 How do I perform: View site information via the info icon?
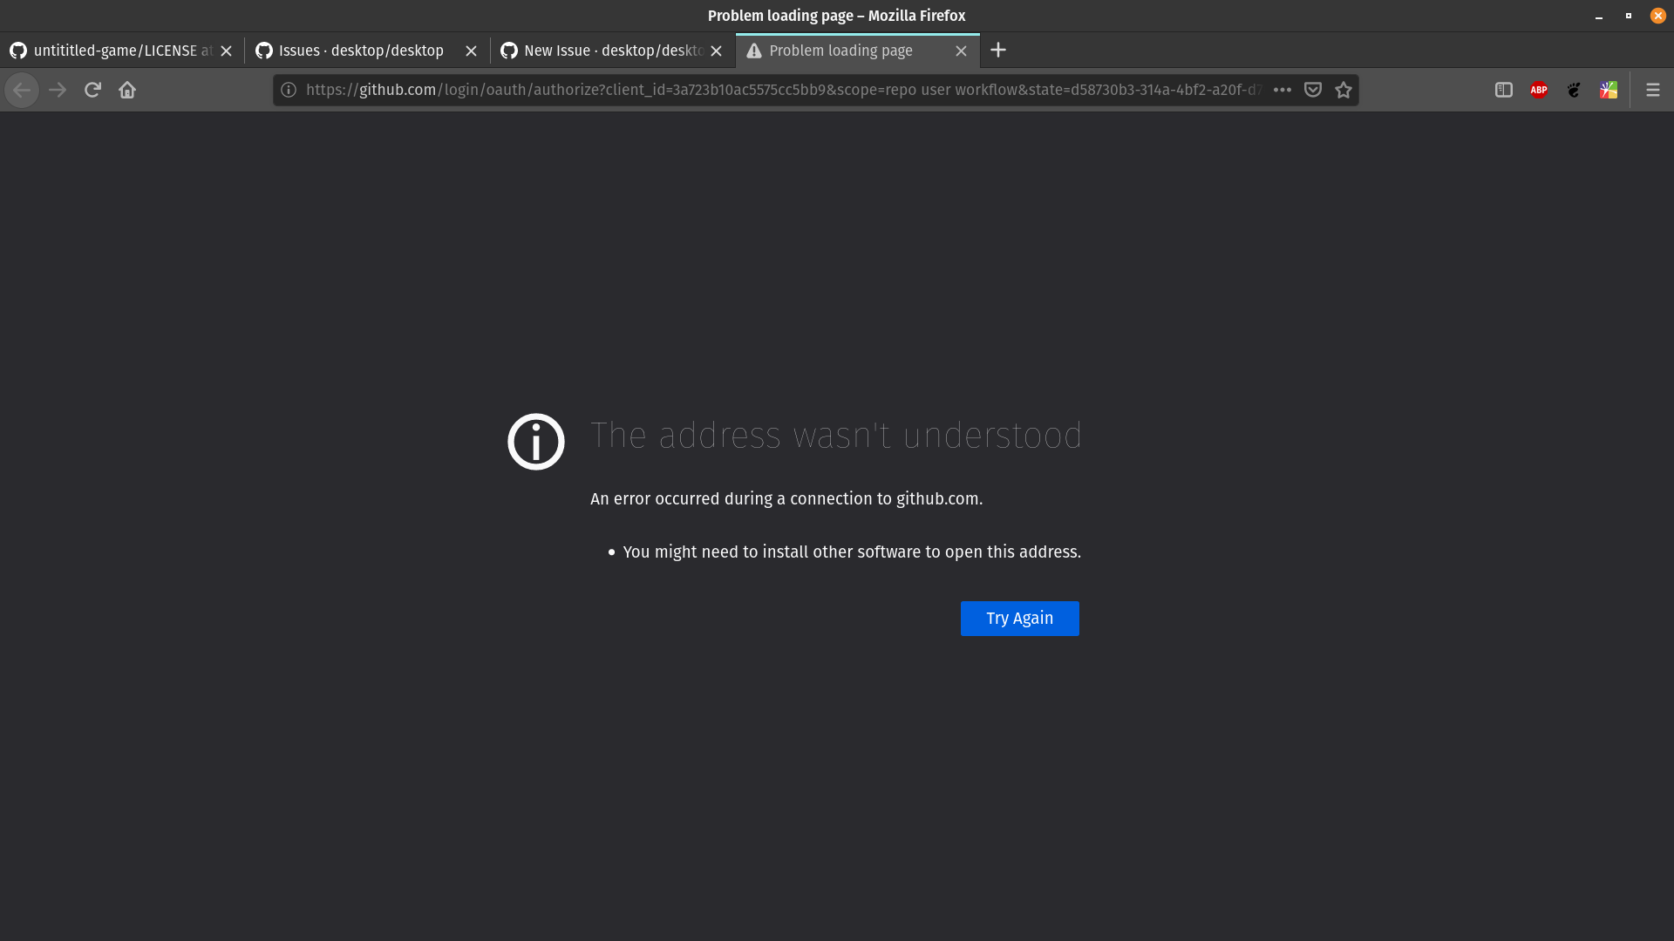click(289, 90)
